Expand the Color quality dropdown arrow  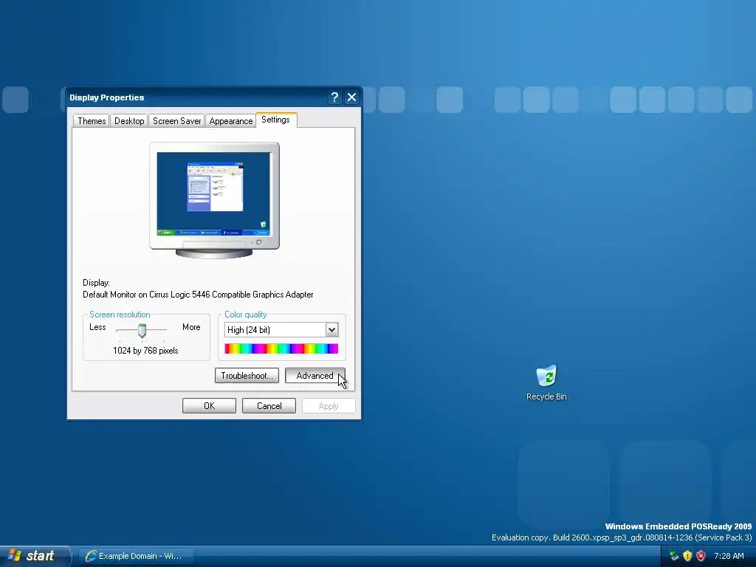[331, 330]
